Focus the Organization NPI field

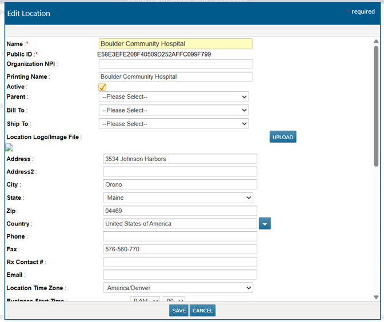pos(175,64)
